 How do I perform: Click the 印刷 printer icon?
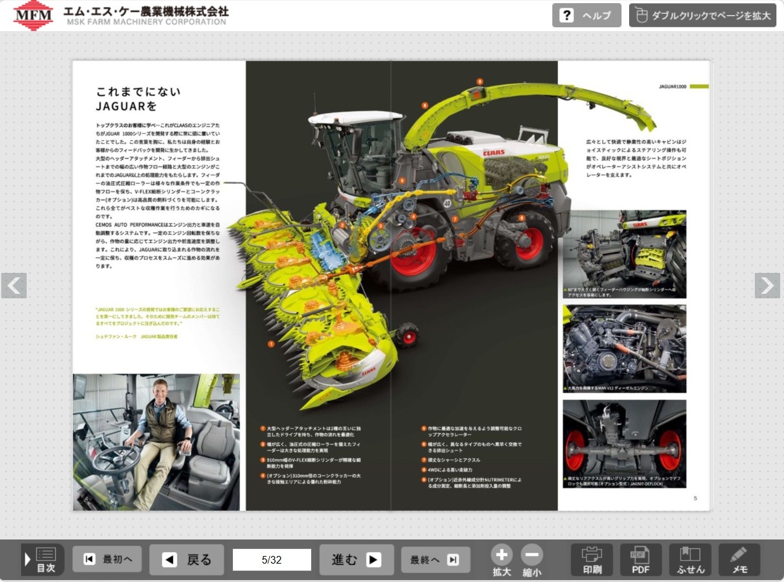pyautogui.click(x=592, y=560)
